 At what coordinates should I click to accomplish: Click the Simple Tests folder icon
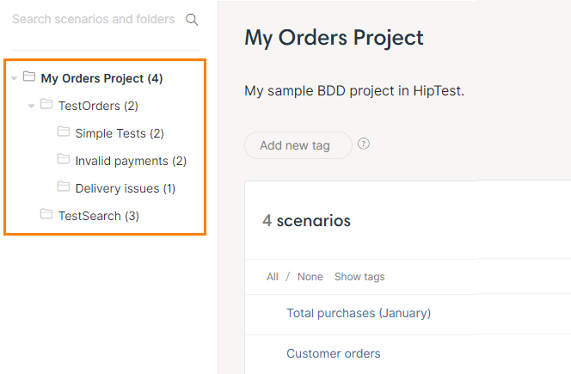click(x=64, y=132)
